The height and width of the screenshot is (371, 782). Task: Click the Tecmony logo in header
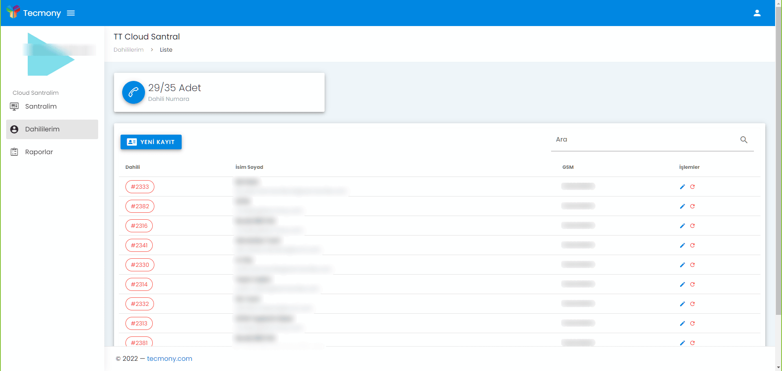[34, 13]
